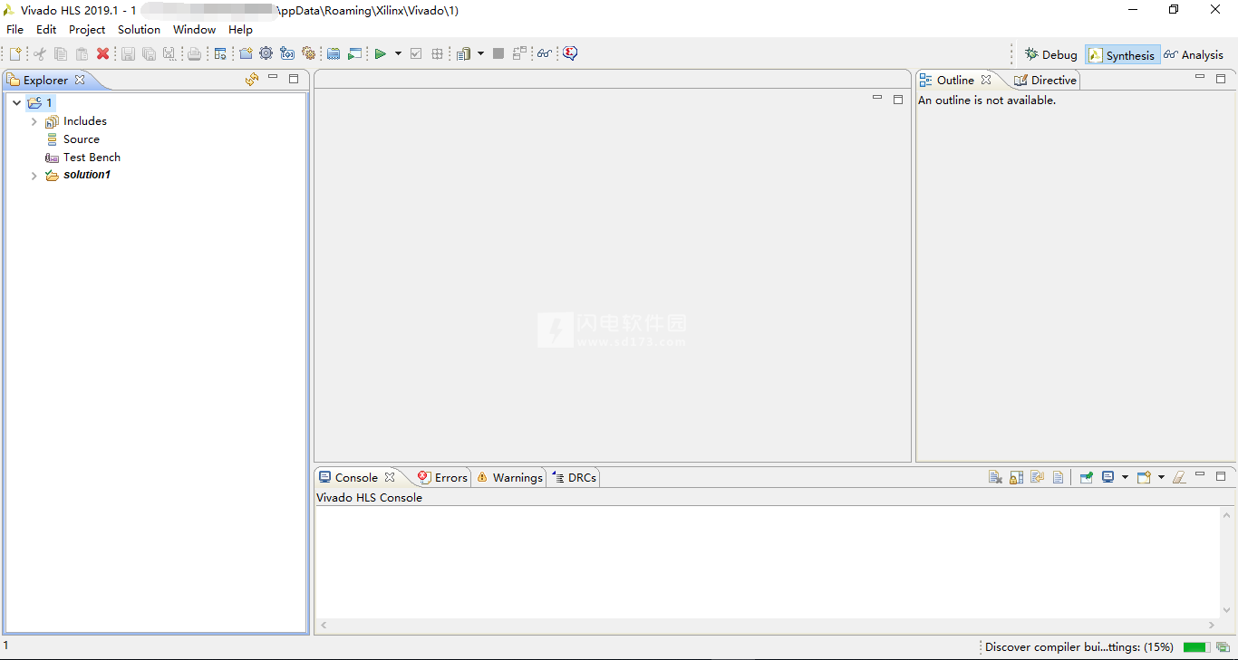Click the Export RTL icon
Image resolution: width=1238 pixels, height=660 pixels.
pos(437,53)
